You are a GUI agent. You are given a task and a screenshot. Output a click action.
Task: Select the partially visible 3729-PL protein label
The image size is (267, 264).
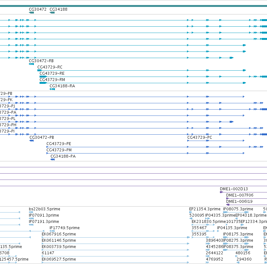coord(8,119)
